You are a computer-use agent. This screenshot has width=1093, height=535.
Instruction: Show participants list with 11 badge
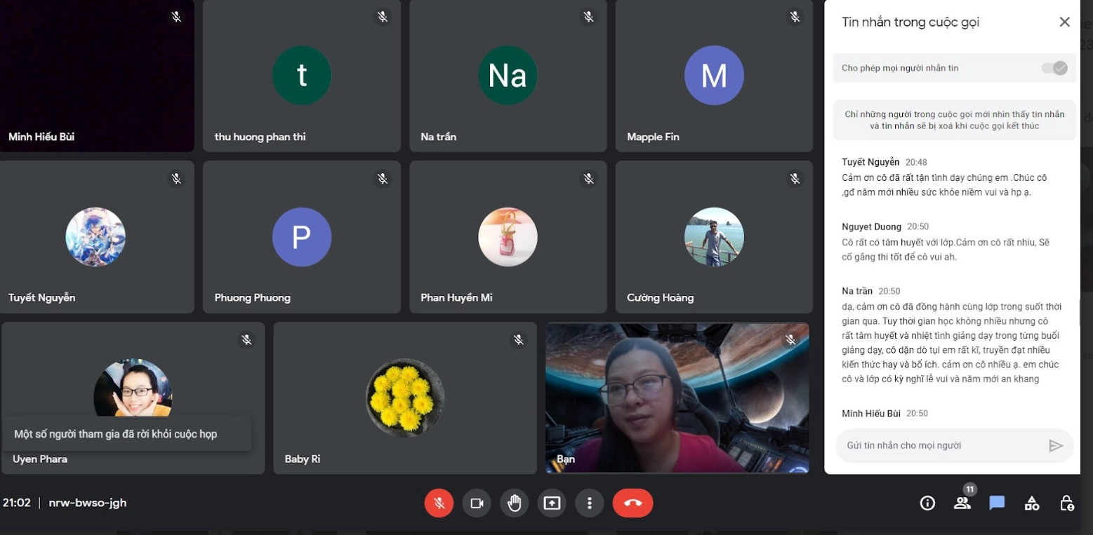click(962, 501)
